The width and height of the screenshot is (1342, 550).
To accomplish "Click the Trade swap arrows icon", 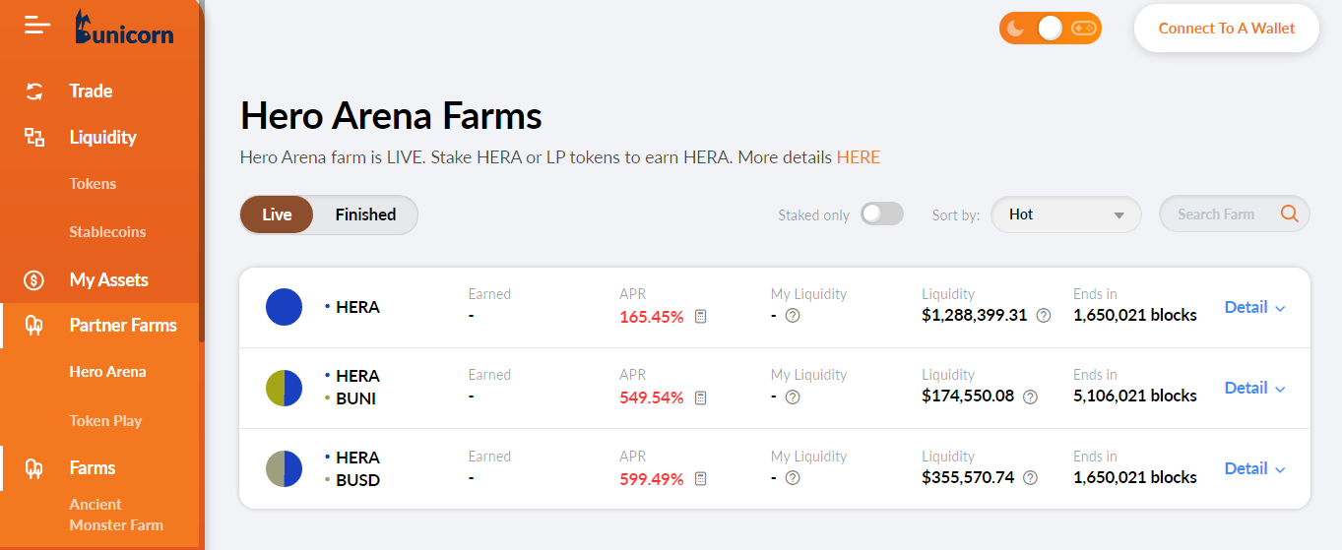I will 34,92.
